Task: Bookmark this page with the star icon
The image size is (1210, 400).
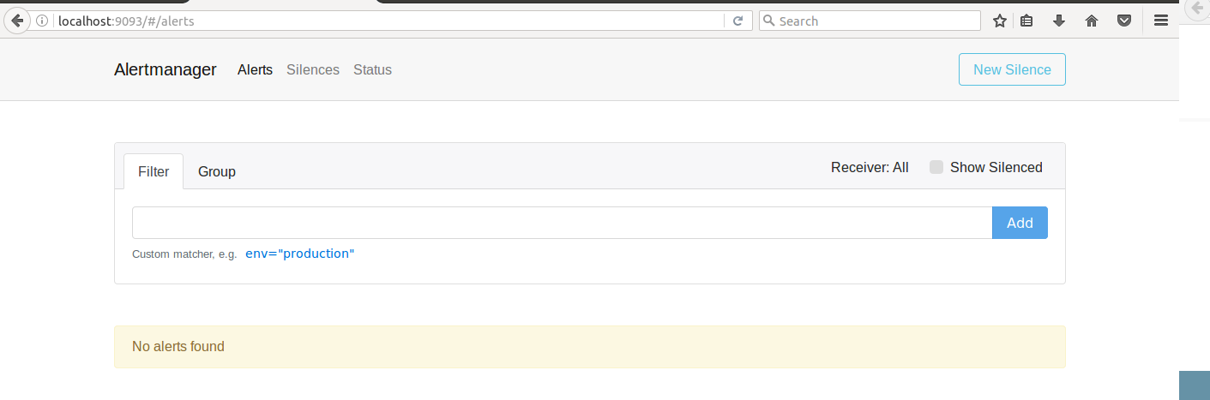Action: (999, 21)
